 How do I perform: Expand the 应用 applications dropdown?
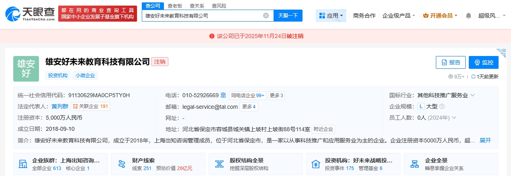coord(331,16)
